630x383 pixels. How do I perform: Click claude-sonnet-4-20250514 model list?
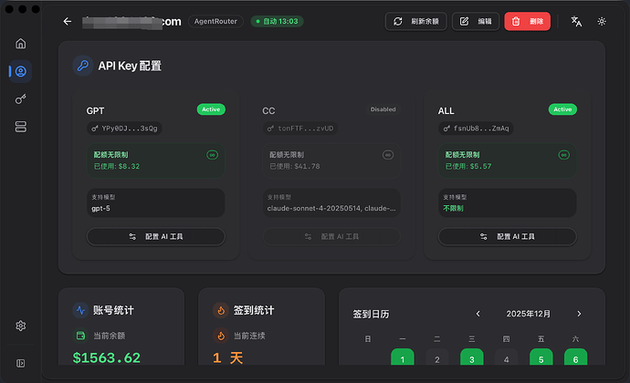coord(331,208)
